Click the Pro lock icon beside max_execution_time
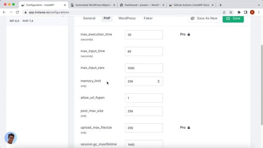The height and width of the screenshot is (148, 263). click(189, 35)
